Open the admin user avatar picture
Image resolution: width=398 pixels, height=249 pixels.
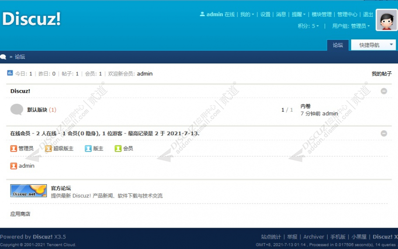(x=387, y=20)
